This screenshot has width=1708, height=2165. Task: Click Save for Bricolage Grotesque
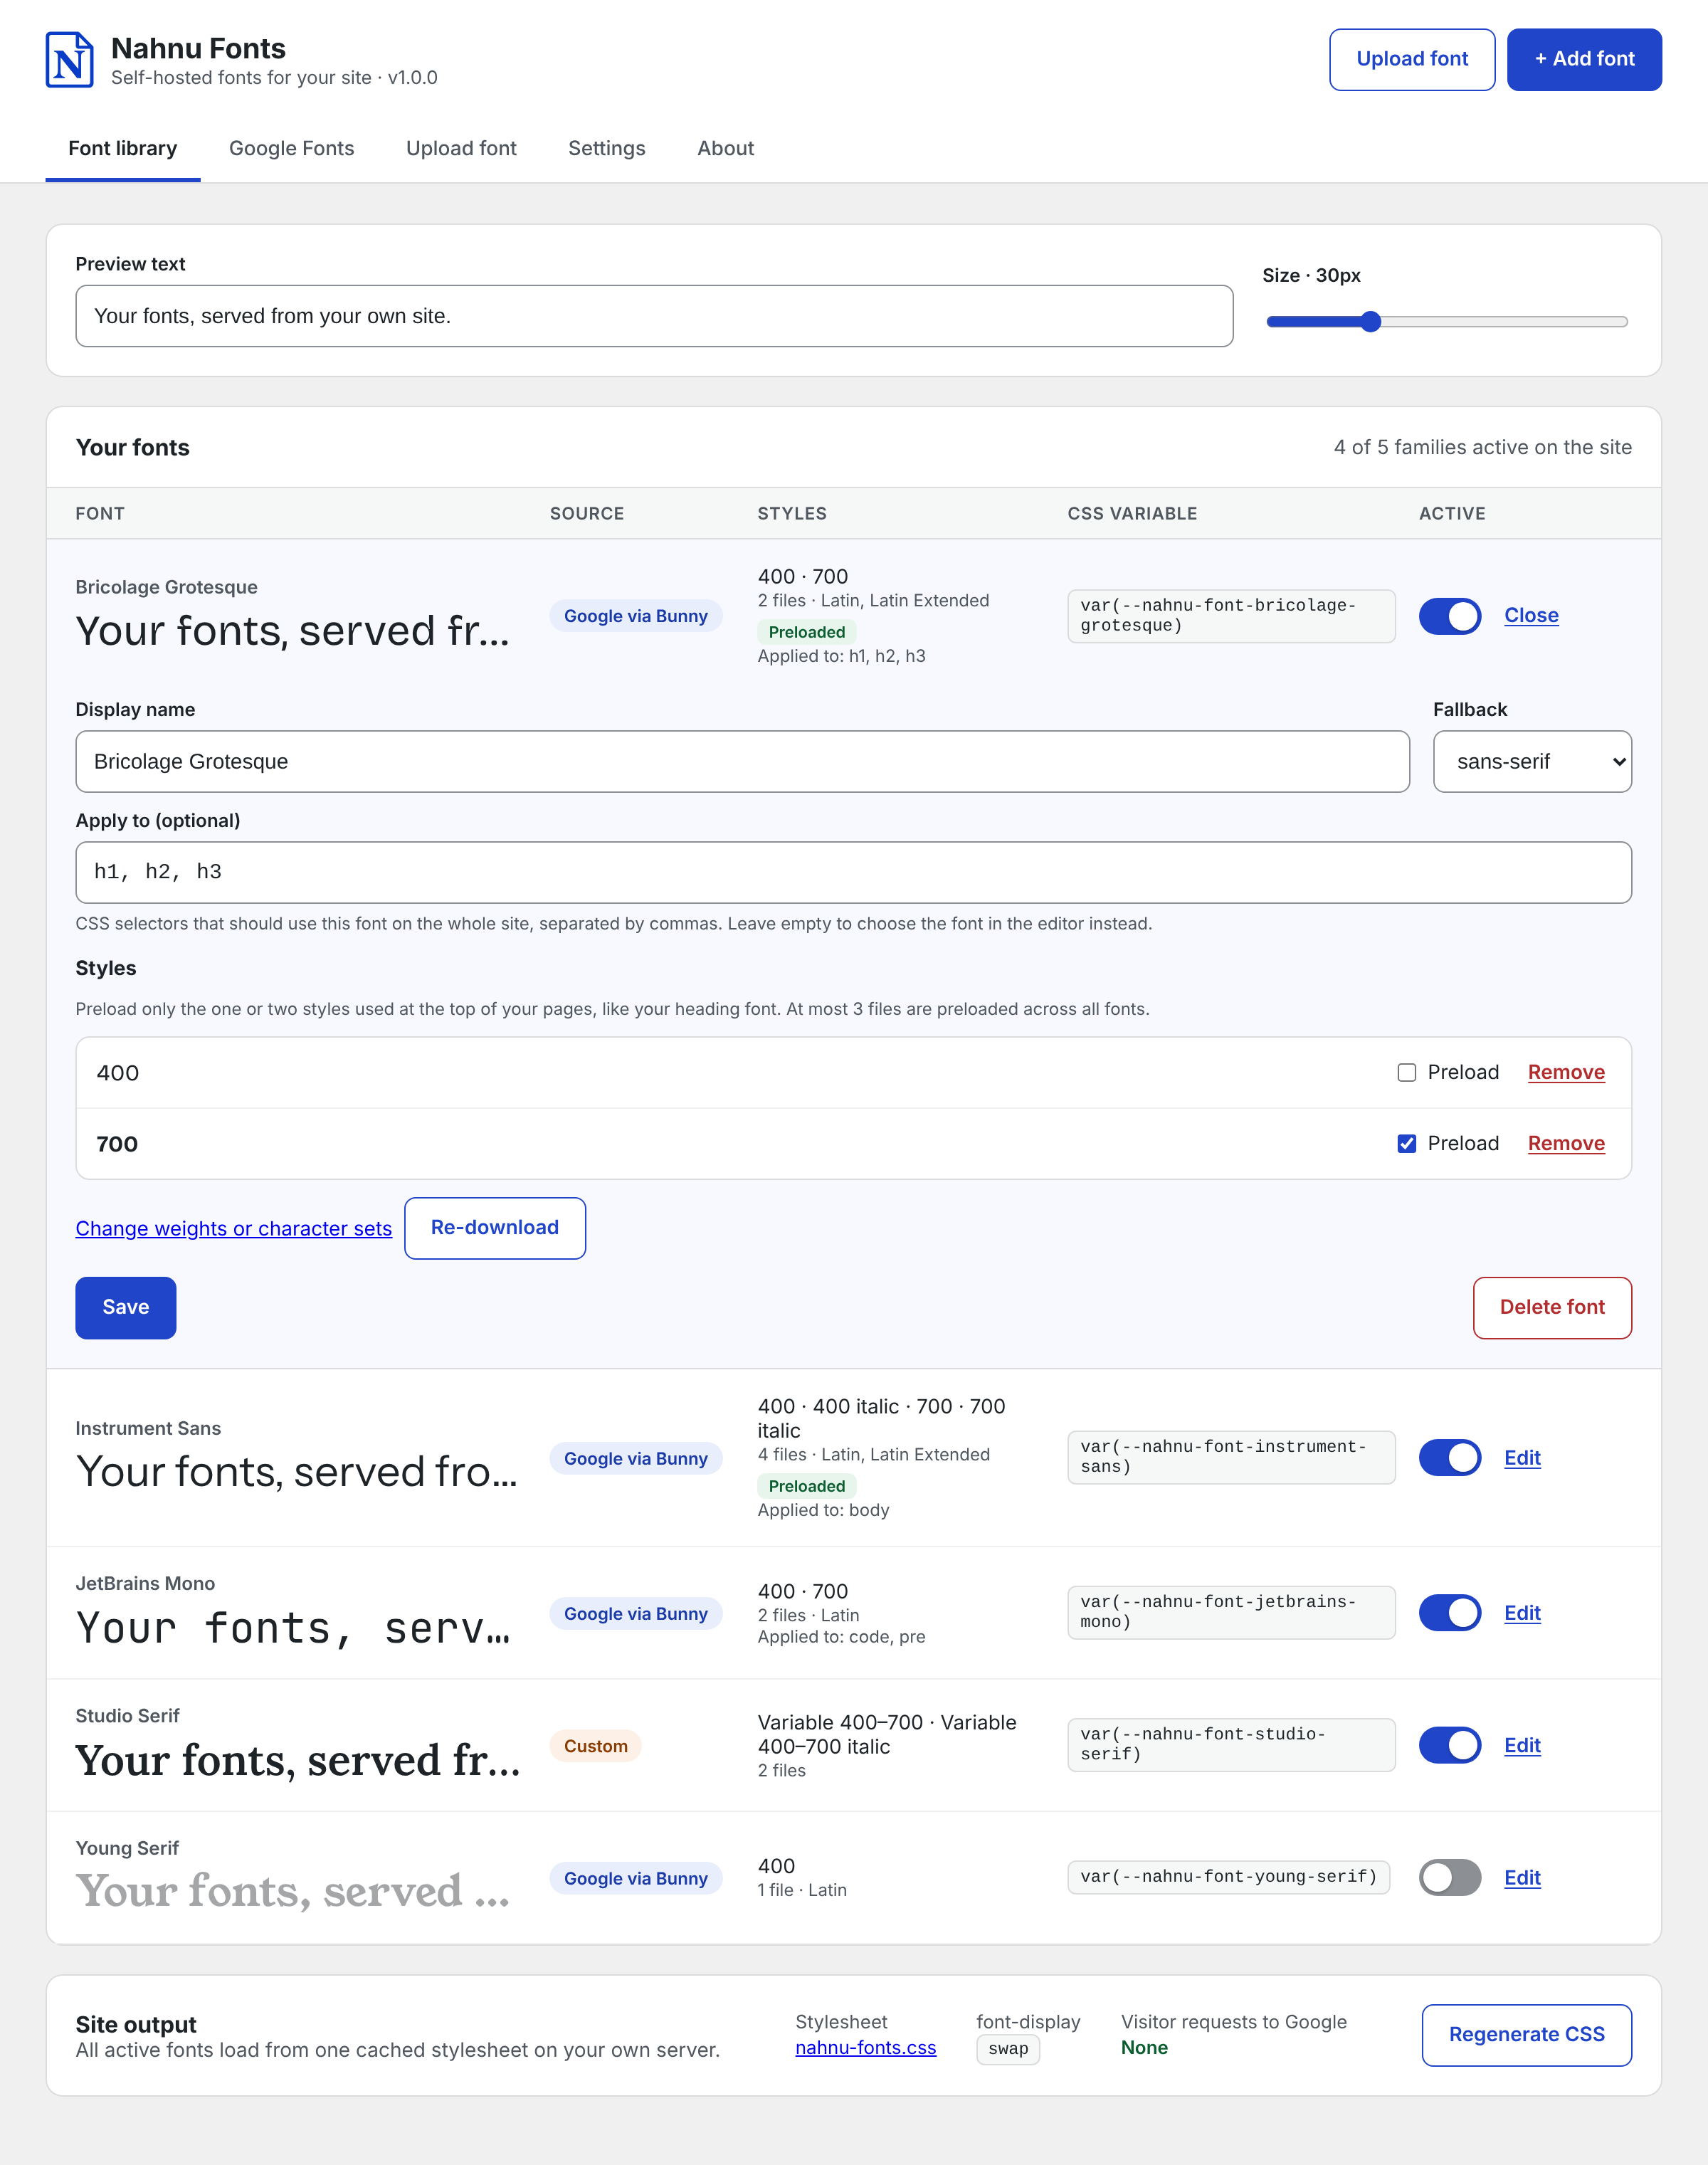pos(126,1308)
